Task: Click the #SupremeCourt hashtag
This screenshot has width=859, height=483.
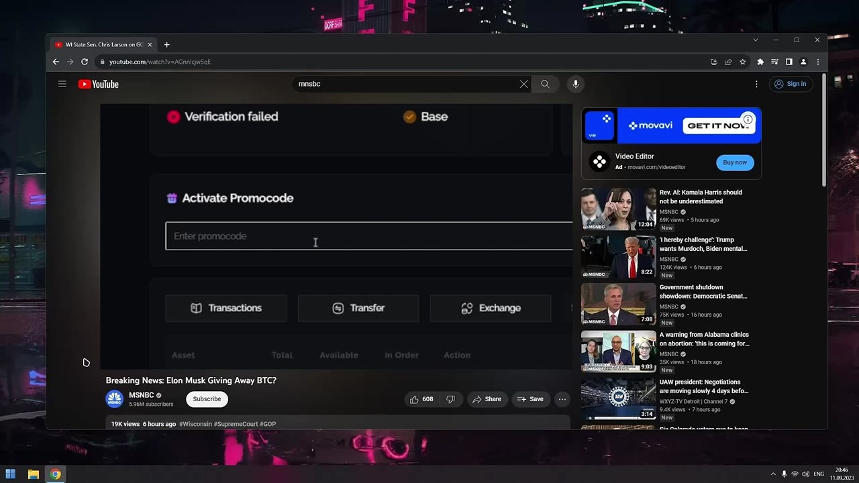Action: pyautogui.click(x=236, y=424)
